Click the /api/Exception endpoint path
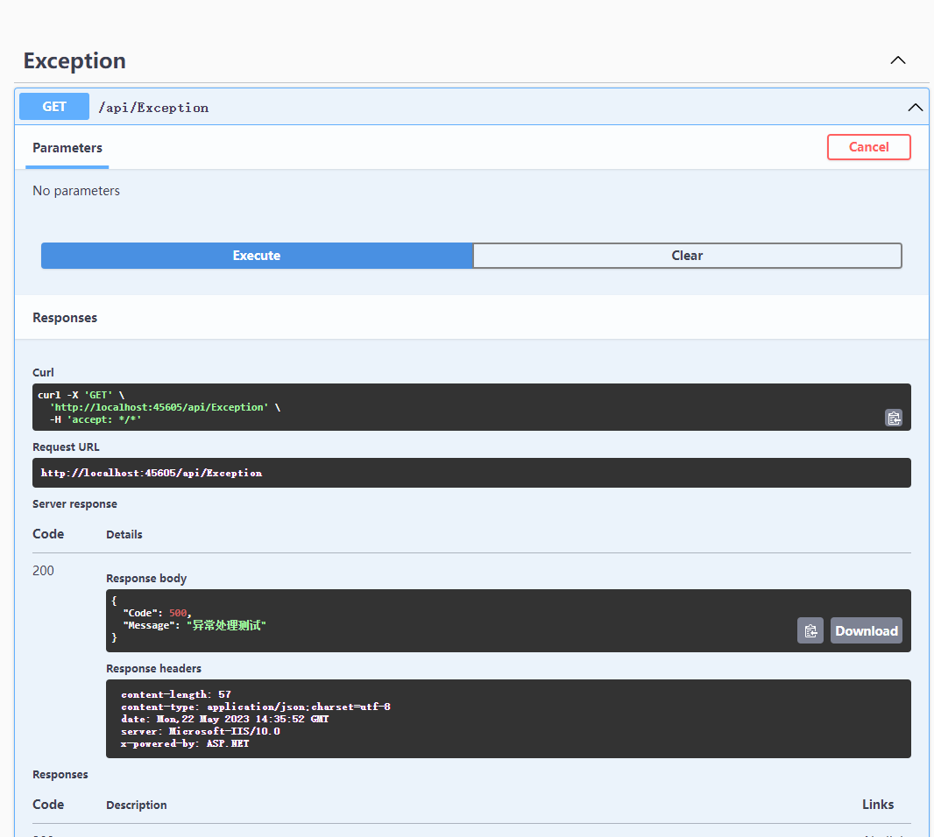The image size is (934, 837). pyautogui.click(x=153, y=108)
